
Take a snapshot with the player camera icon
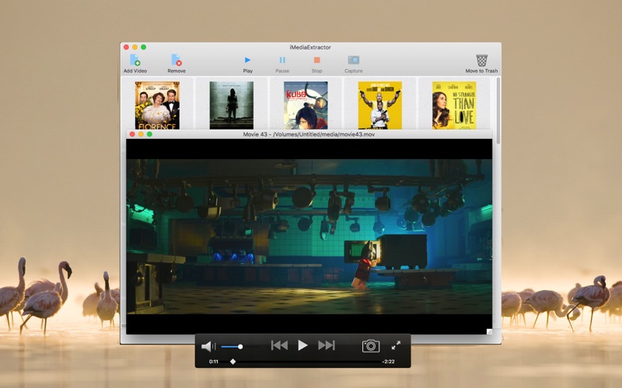tap(371, 345)
